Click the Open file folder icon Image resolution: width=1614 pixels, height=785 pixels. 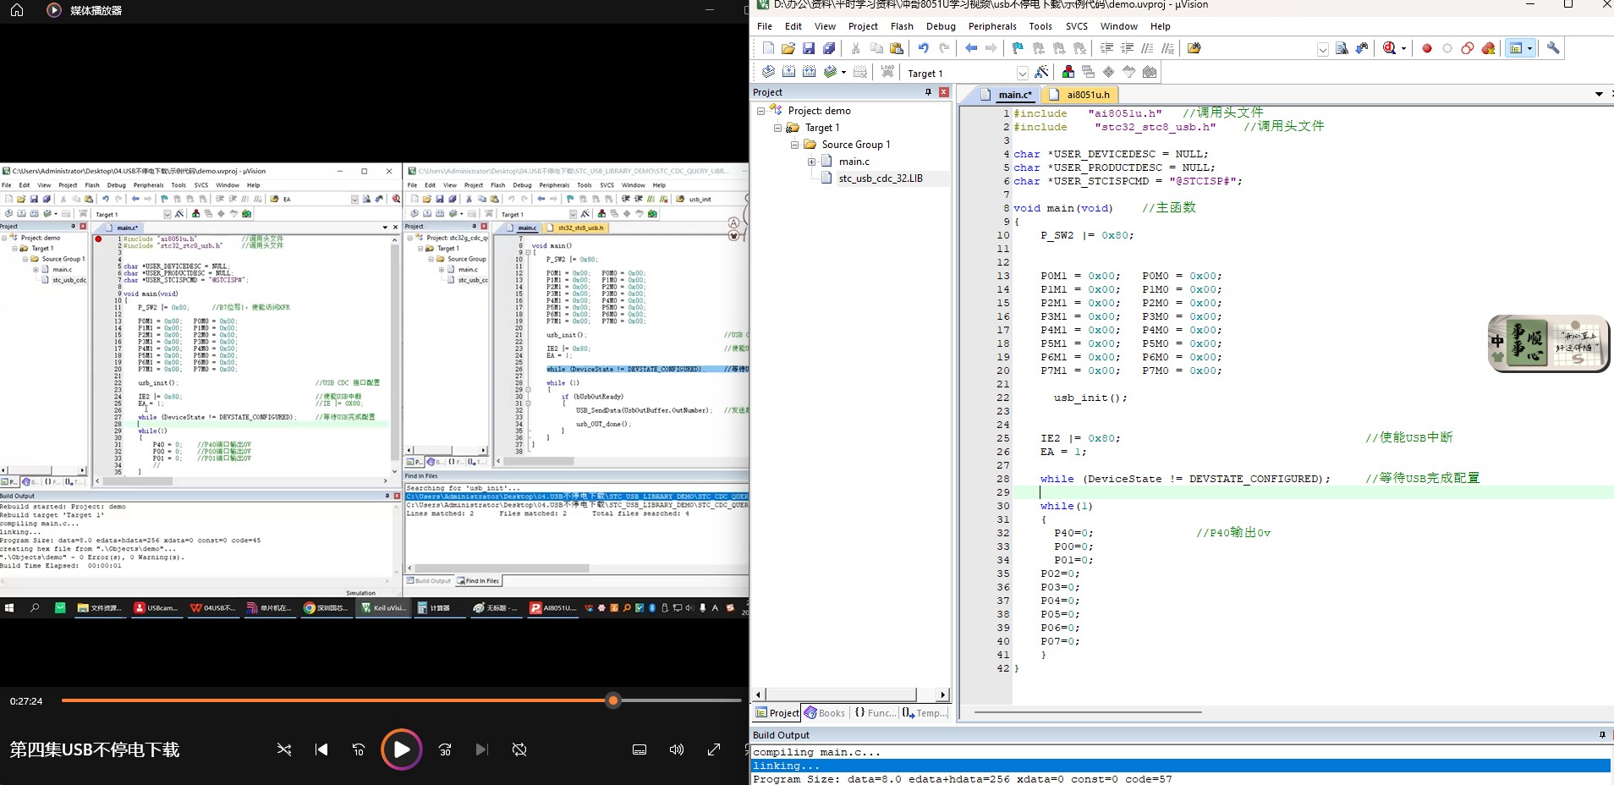tap(788, 48)
